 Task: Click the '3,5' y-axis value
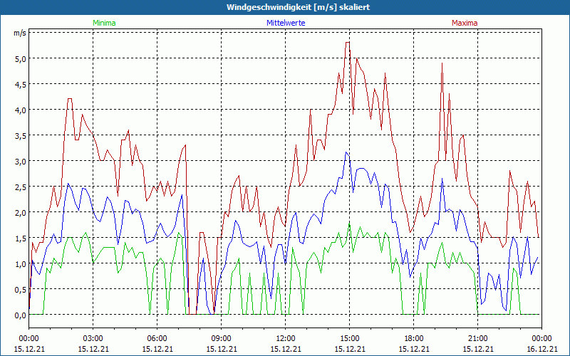(21, 136)
